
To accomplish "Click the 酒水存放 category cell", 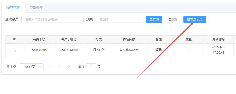I will [x=99, y=50].
